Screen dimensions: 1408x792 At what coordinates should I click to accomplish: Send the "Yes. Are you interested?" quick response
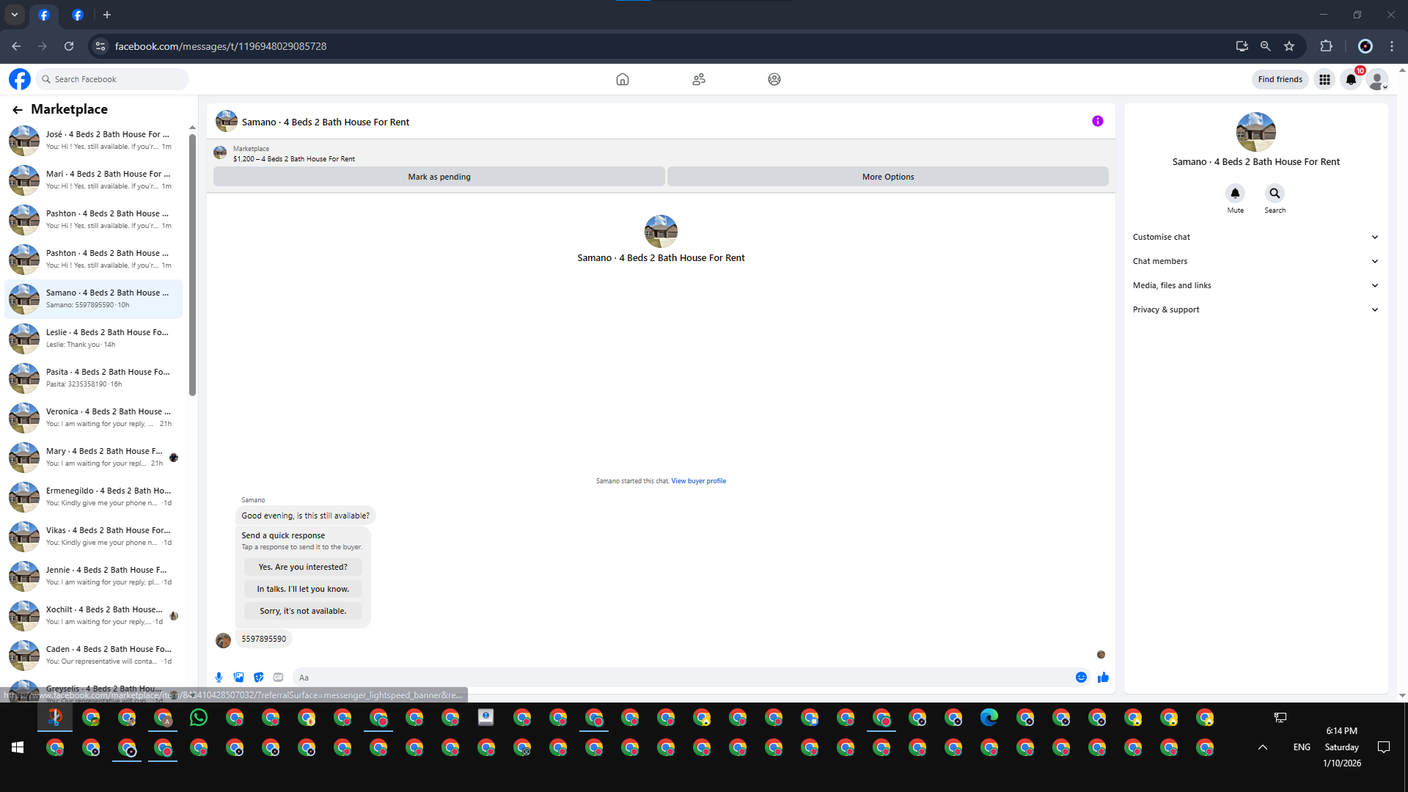pos(303,567)
